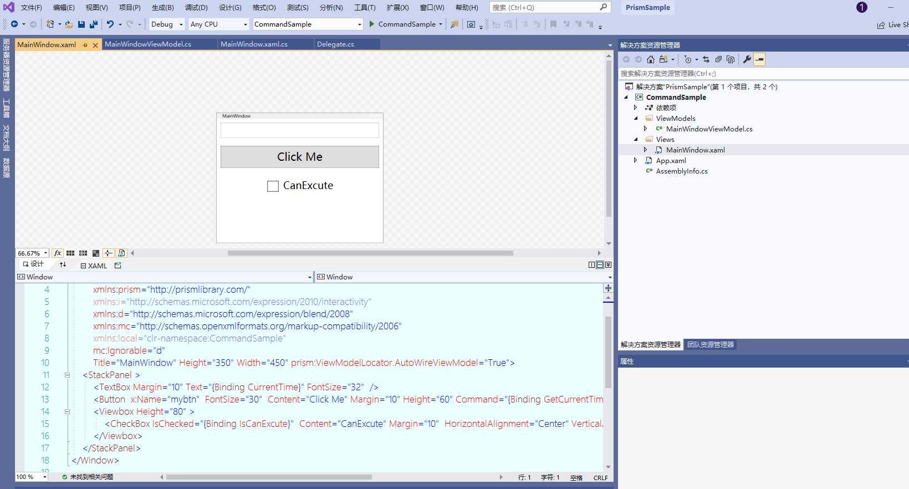Toggle snapping to snaplines button

(109, 253)
